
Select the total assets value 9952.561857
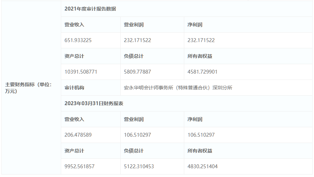(79, 166)
